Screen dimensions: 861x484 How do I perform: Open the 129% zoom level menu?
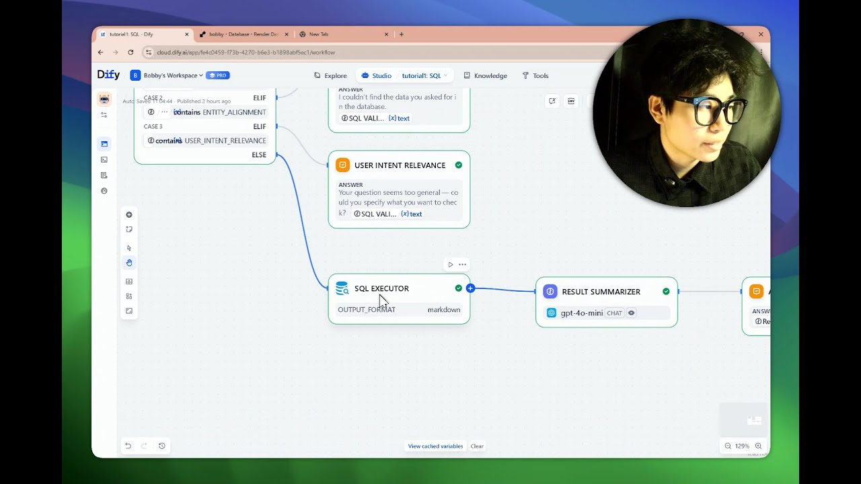tap(742, 446)
